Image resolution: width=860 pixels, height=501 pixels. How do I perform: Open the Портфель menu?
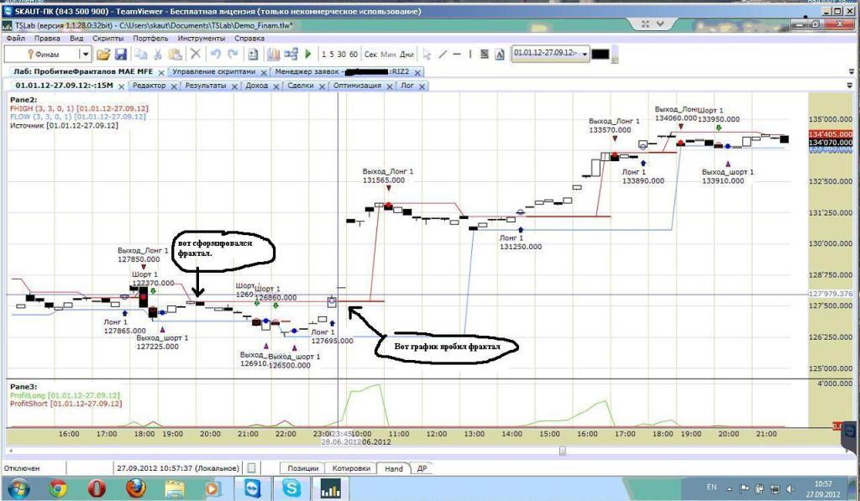(150, 39)
